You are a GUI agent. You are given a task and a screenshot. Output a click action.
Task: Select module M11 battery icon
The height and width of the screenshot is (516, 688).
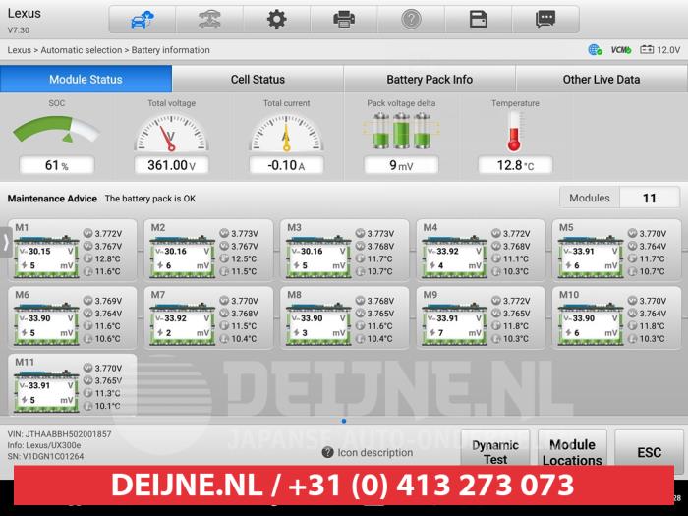[46, 391]
